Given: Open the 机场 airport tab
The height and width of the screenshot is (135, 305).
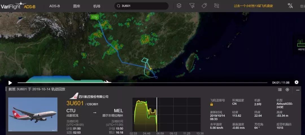Looking at the screenshot, I should pyautogui.click(x=97, y=6).
